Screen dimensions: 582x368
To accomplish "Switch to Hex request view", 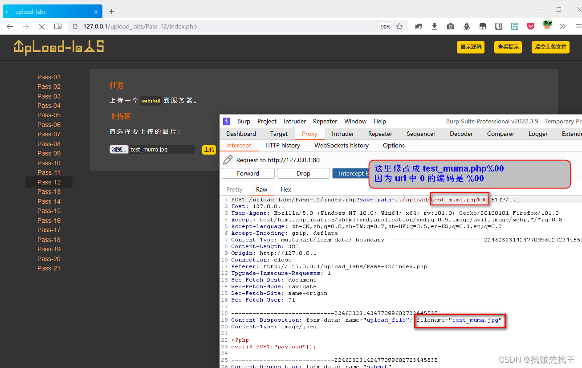I will point(286,189).
